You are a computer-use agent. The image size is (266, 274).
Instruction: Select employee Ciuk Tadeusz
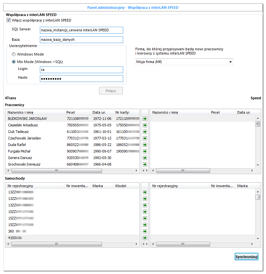[x=73, y=132]
